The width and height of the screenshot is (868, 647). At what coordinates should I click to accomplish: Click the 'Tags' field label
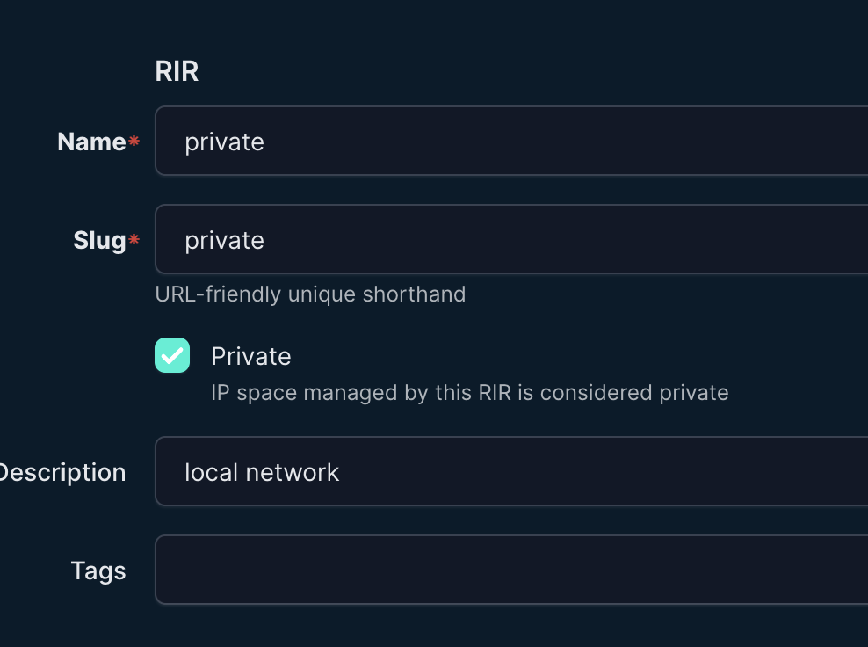[x=98, y=571]
